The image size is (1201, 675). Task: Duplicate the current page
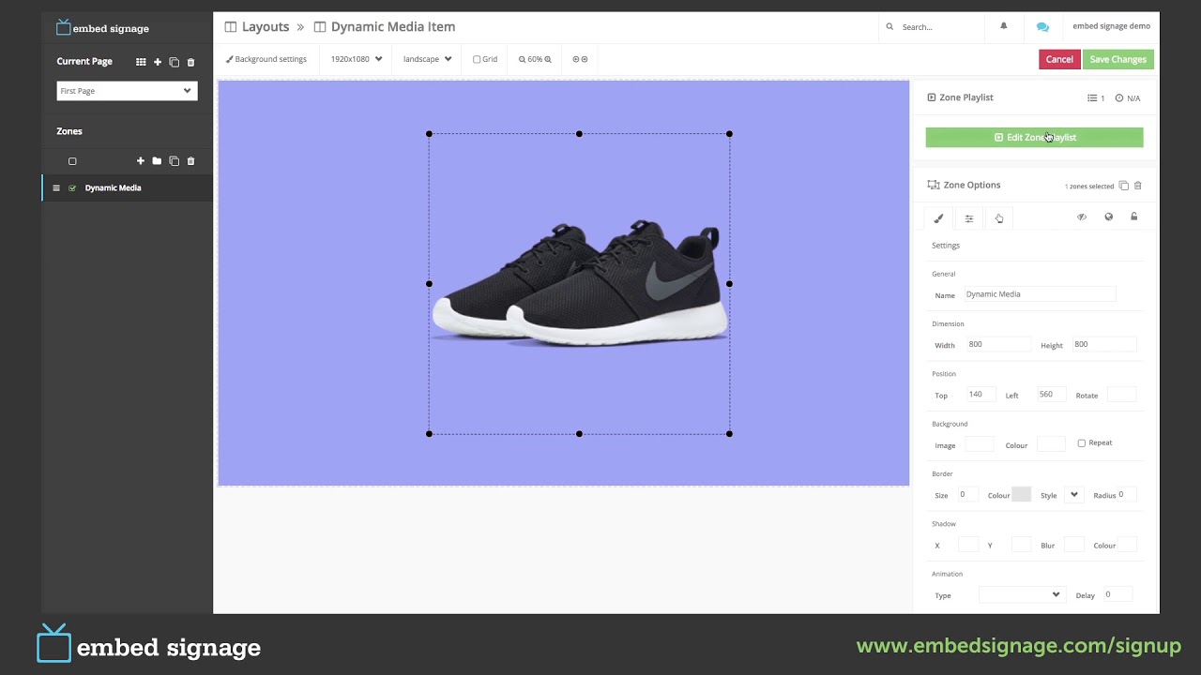[174, 62]
